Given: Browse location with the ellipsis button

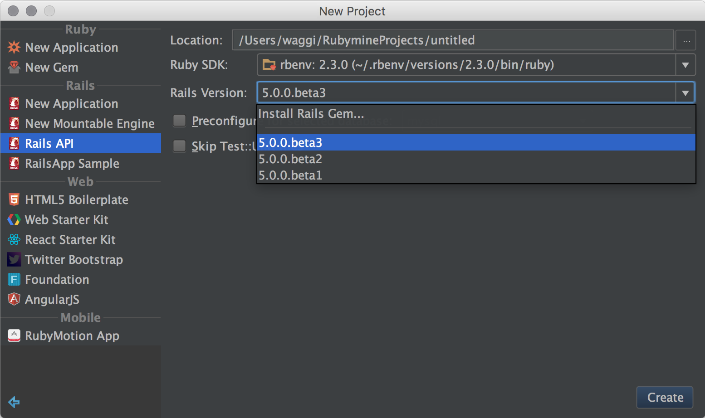Looking at the screenshot, I should click(x=686, y=40).
